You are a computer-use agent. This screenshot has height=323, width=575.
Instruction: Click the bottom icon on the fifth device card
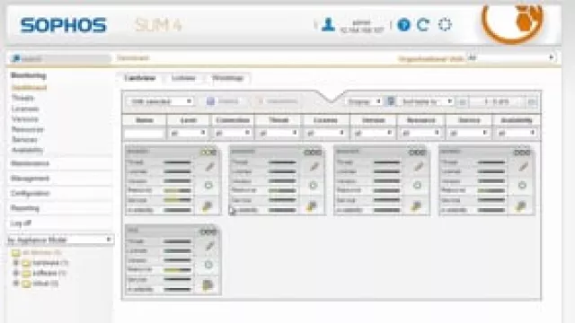(x=208, y=285)
